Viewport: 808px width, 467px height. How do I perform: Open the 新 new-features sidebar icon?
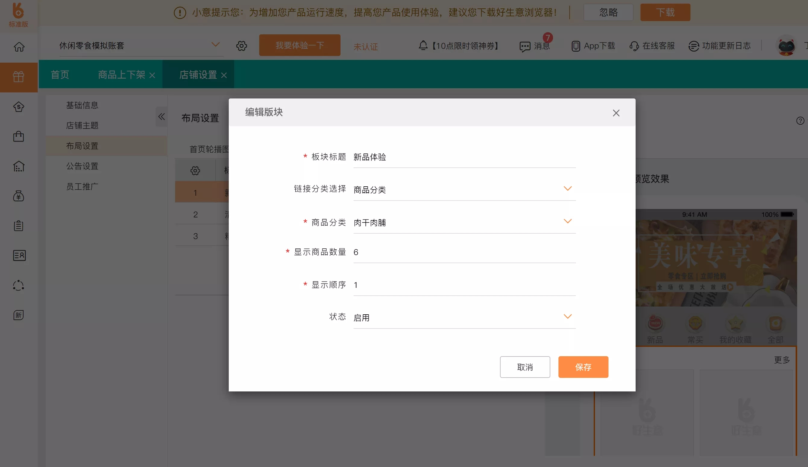[x=19, y=315]
